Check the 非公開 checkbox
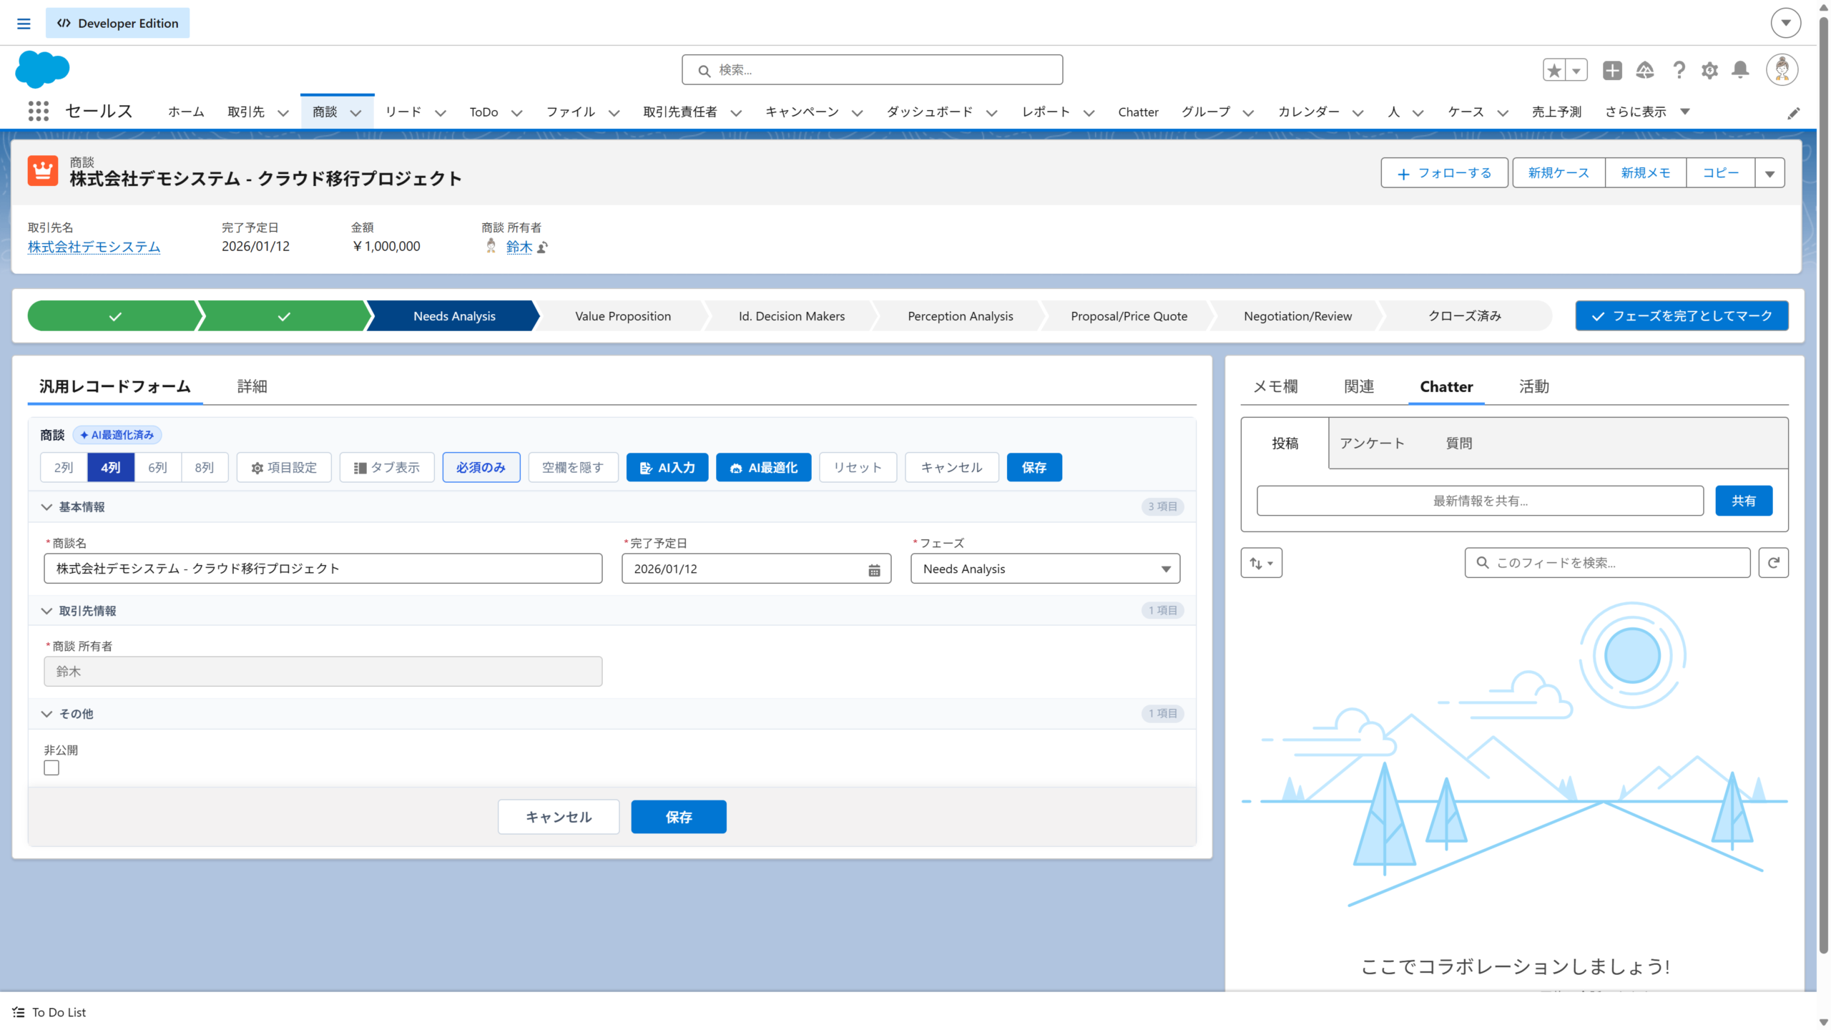This screenshot has width=1831, height=1030. pyautogui.click(x=51, y=767)
